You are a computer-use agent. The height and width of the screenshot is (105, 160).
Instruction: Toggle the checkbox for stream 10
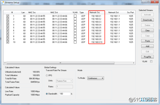(x=8, y=42)
